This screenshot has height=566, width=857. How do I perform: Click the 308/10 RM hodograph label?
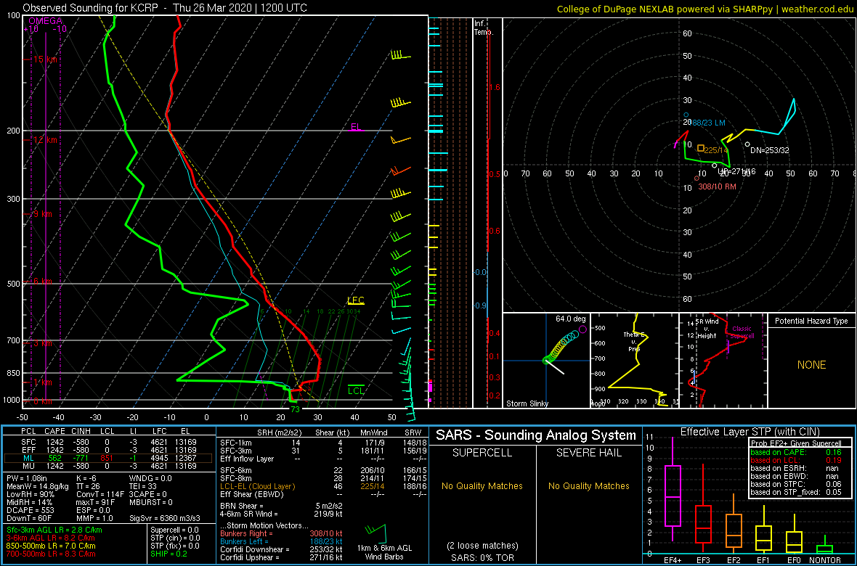point(715,186)
